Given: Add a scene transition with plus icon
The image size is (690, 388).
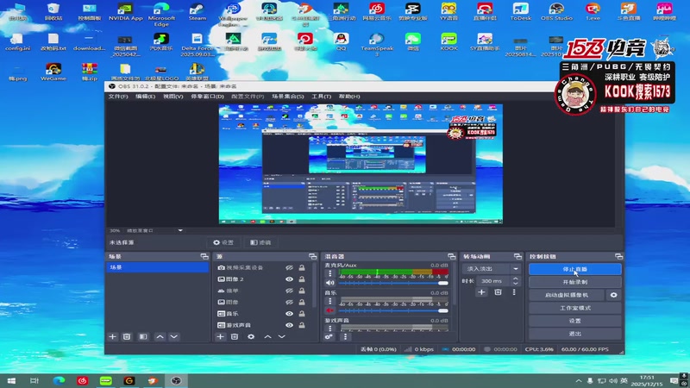Looking at the screenshot, I should 481,292.
